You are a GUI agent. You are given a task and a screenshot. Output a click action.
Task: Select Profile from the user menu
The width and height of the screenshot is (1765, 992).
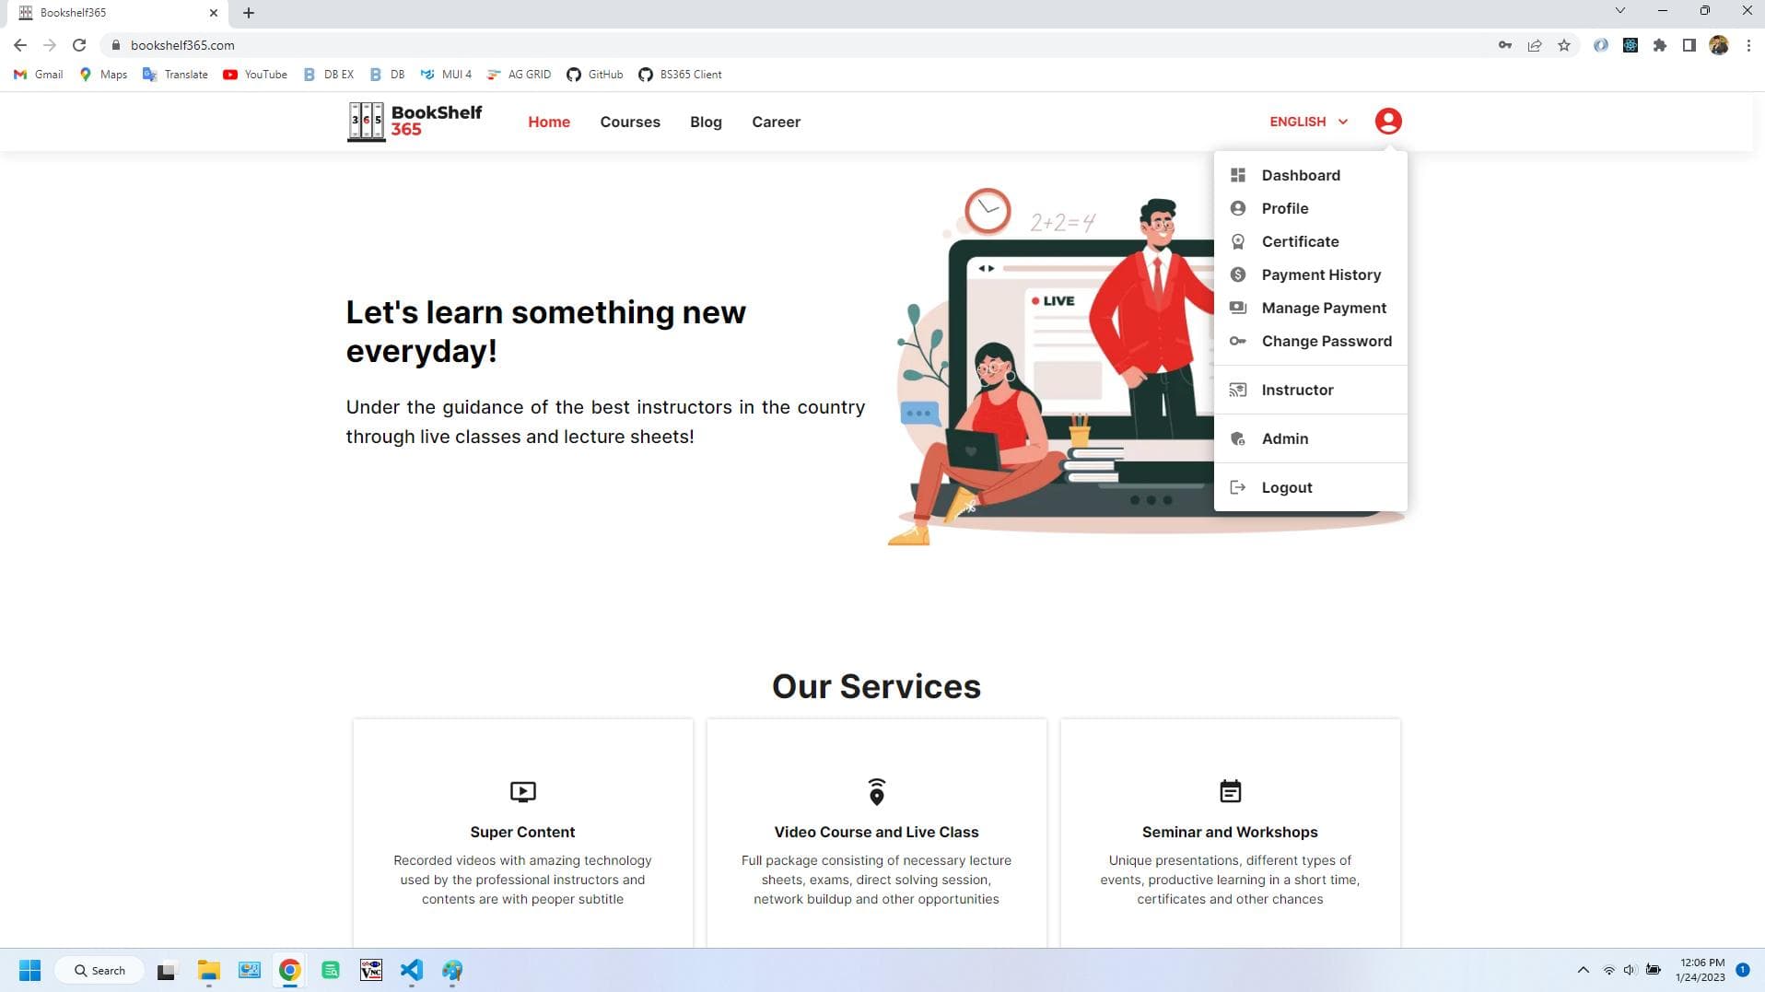point(1310,208)
